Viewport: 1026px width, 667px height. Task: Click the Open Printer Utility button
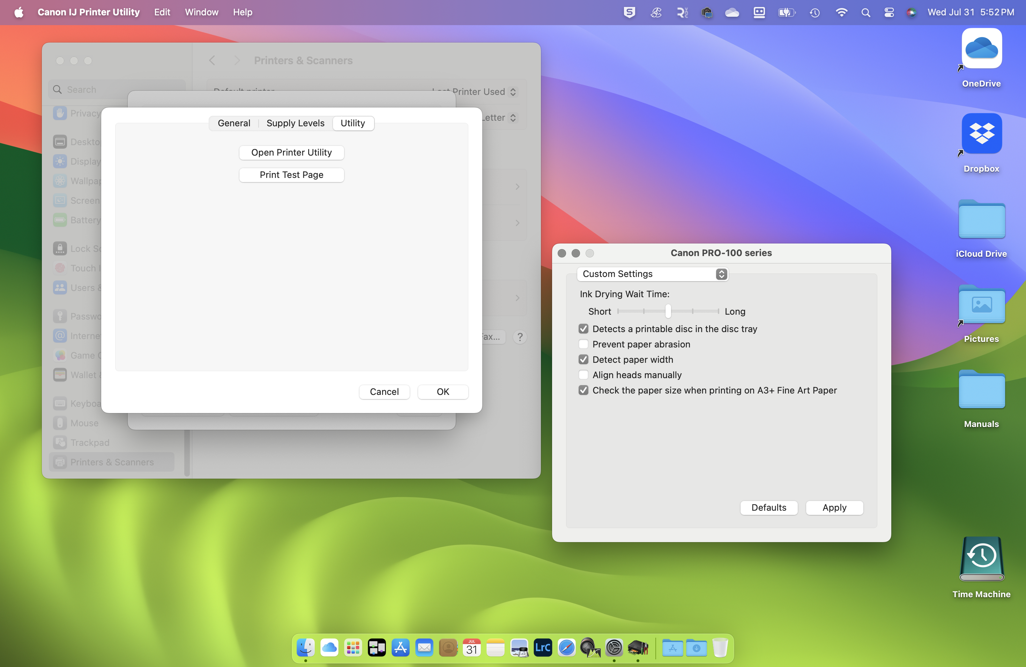click(x=291, y=152)
